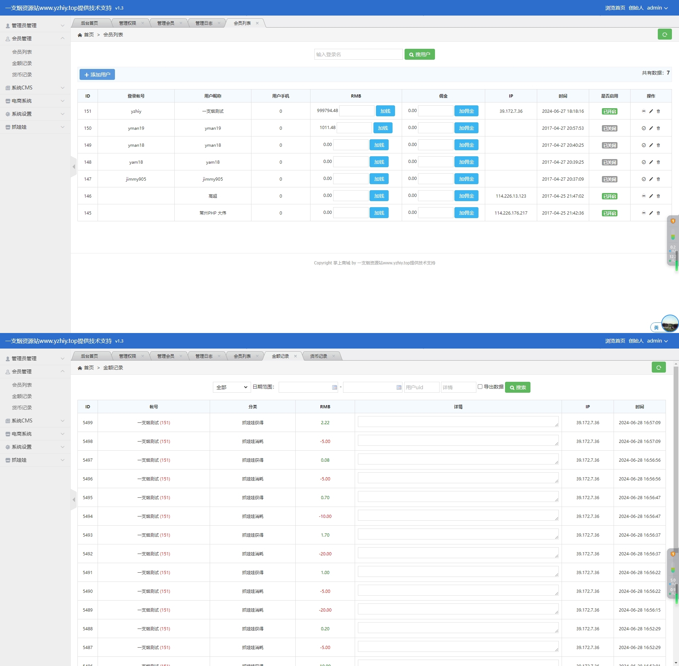
Task: Close the 管理权限 tab on 会员列表 page
Action: [143, 23]
